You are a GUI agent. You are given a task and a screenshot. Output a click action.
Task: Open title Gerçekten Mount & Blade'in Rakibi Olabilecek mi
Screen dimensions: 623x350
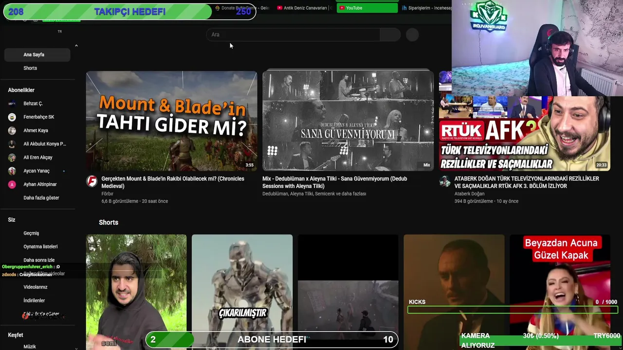click(173, 182)
